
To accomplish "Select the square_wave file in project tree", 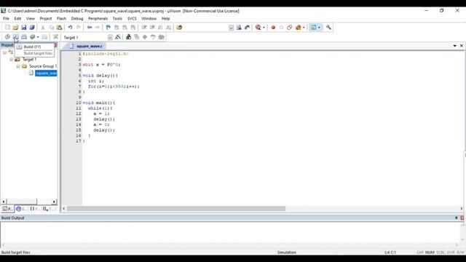I will pyautogui.click(x=46, y=73).
